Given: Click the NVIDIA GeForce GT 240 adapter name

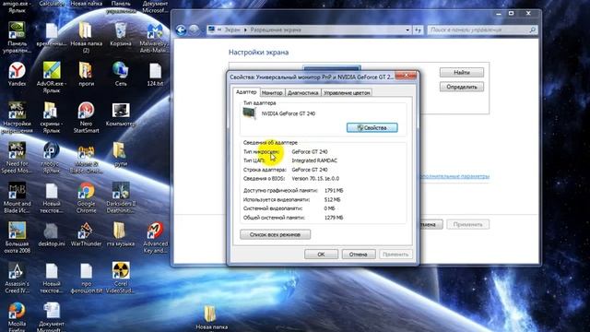Looking at the screenshot, I should coord(289,113).
